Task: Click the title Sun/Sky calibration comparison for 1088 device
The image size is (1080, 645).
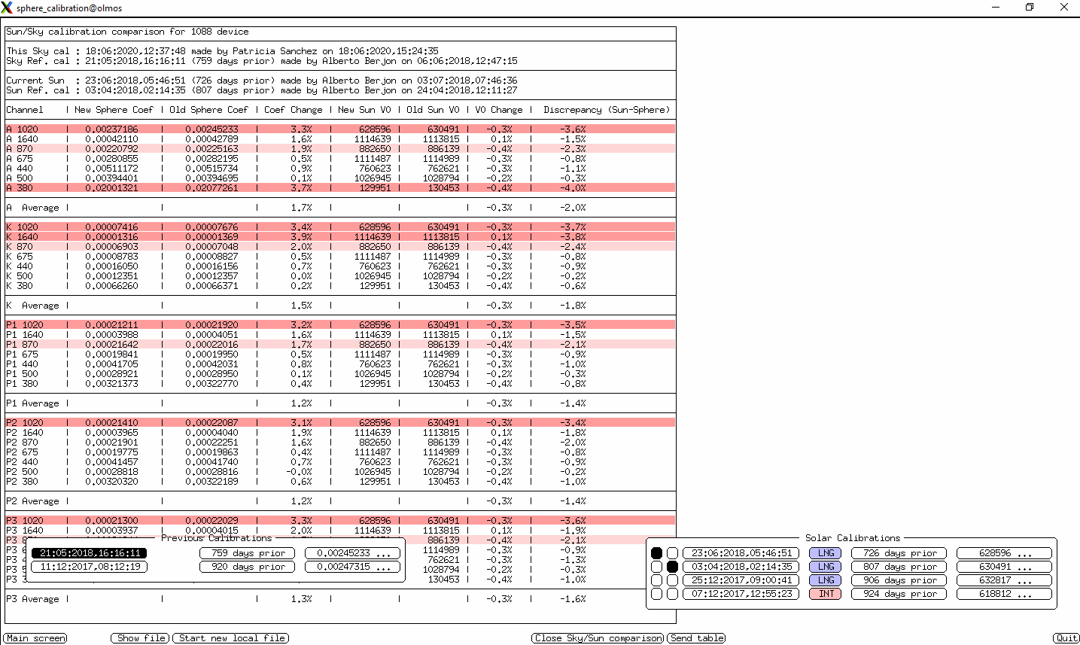Action: pos(127,32)
